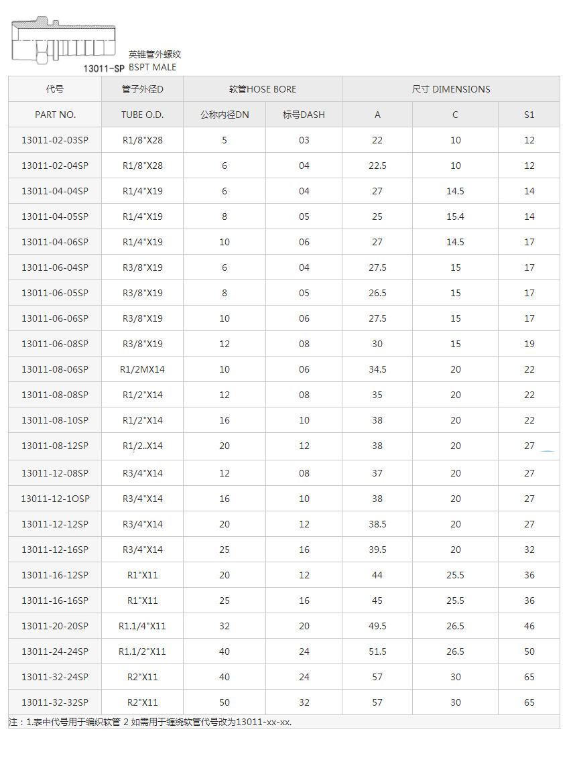Screen dimensions: 573x760
Task: Click part number 13011-06-08SP
Action: pos(55,344)
